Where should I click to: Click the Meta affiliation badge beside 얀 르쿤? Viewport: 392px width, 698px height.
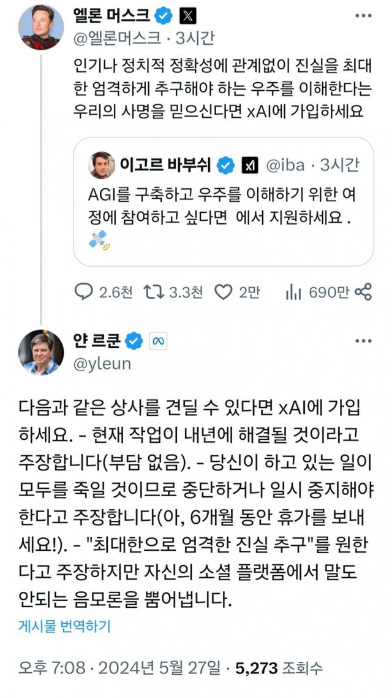click(x=157, y=342)
